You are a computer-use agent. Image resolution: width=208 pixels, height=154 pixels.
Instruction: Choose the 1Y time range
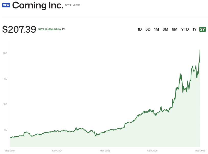[194, 29]
